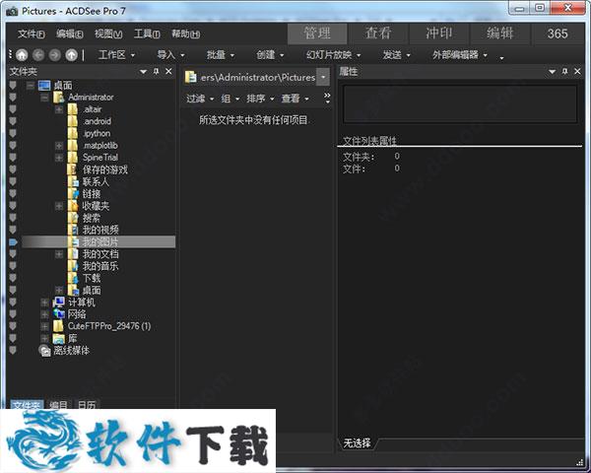Screen dimensions: 591x473
Task: Go to the Home folder icon
Action: click(22, 55)
